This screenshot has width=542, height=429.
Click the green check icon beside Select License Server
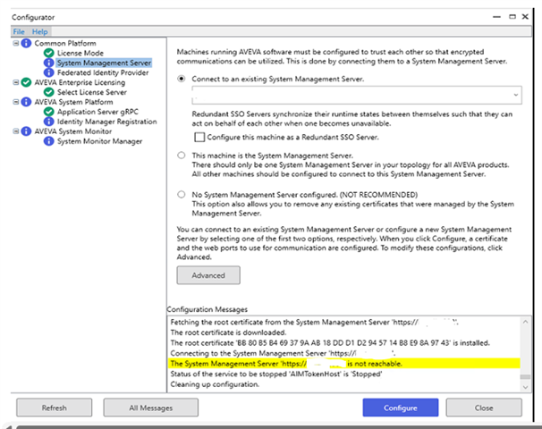[x=48, y=92]
